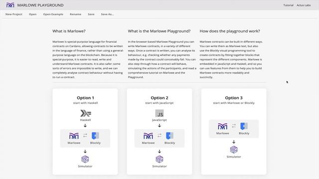Click the Marlowe icon in Option 2
This screenshot has width=319, height=179.
[x=148, y=136]
